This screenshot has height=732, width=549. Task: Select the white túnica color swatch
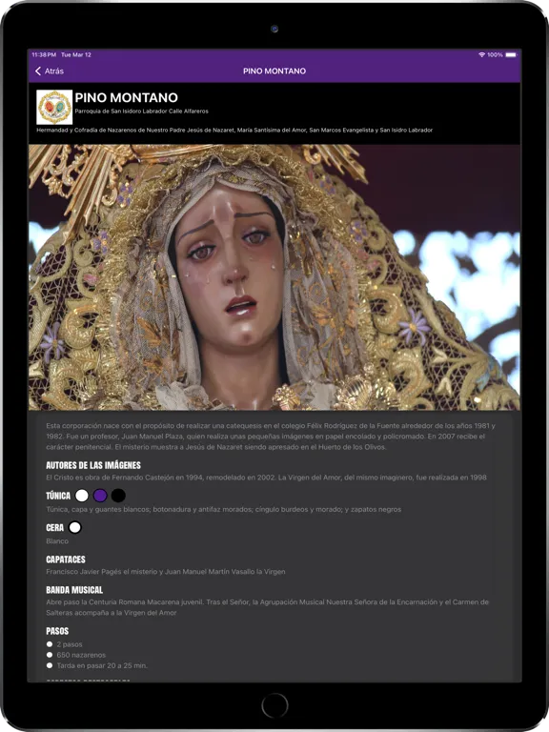(x=82, y=496)
